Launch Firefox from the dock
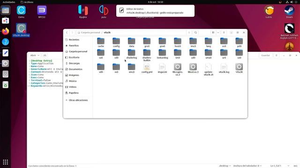The height and width of the screenshot is (168, 300). [5, 31]
